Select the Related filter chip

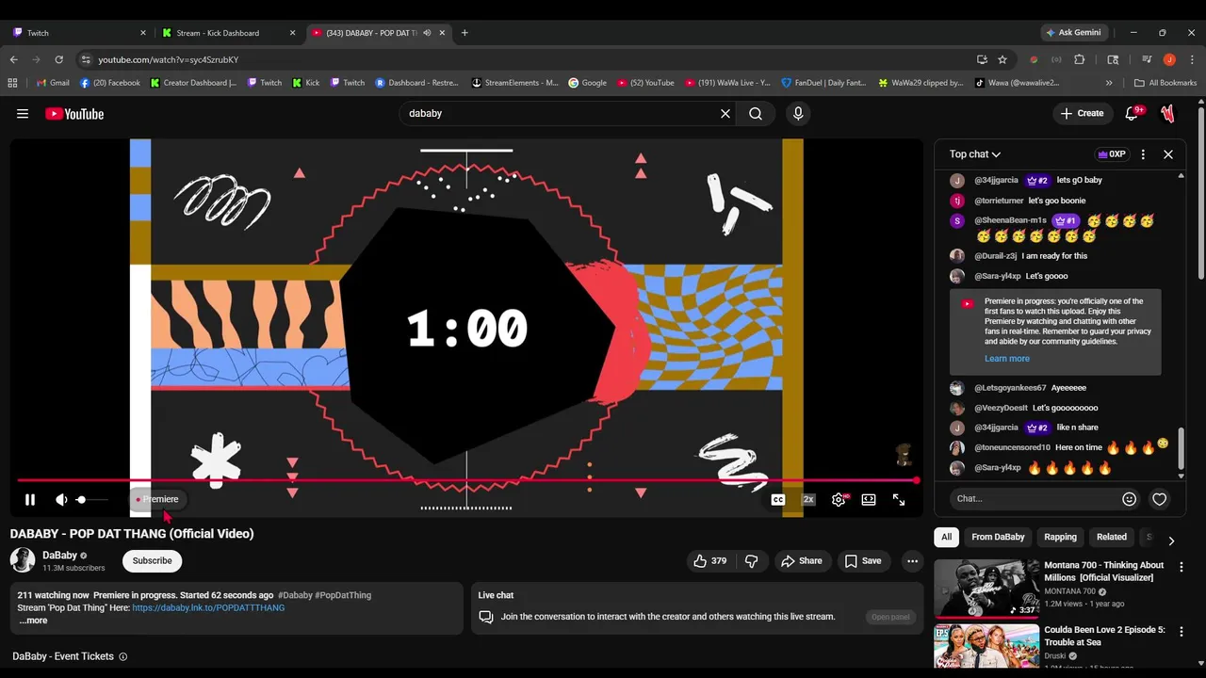[1112, 537]
